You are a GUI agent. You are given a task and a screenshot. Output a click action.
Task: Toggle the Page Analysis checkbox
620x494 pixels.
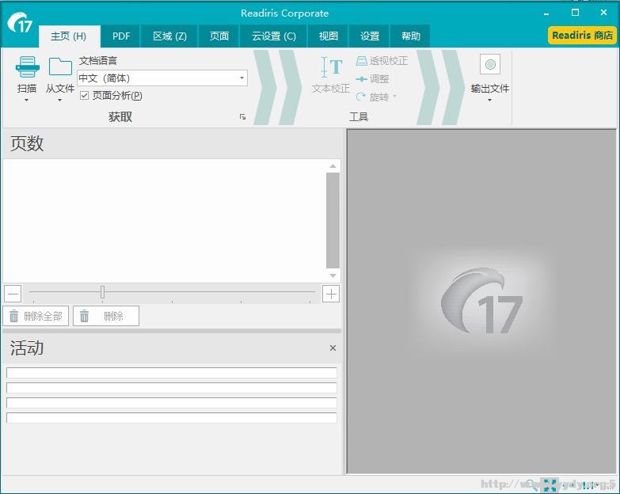[x=84, y=95]
